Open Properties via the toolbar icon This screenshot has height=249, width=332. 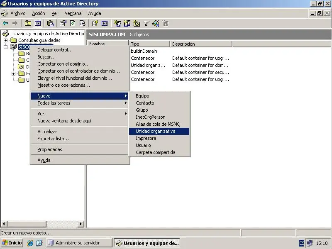click(63, 23)
